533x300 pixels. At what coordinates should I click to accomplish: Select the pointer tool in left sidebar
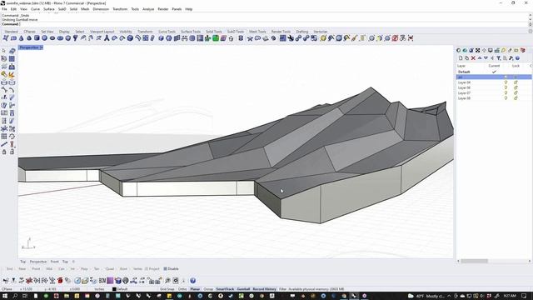[x=4, y=51]
